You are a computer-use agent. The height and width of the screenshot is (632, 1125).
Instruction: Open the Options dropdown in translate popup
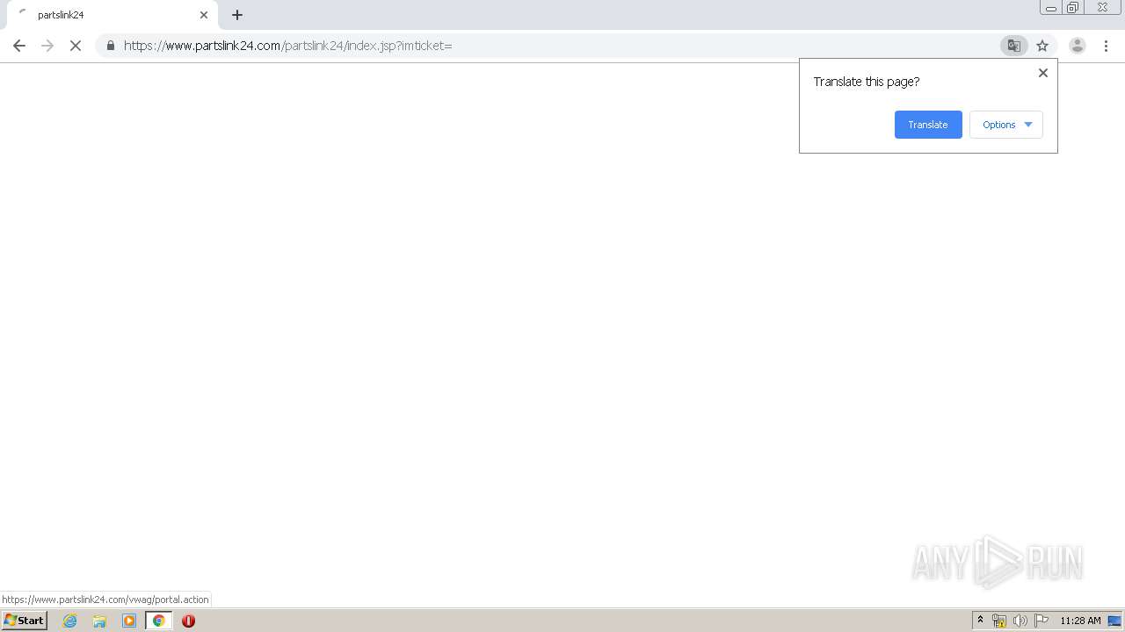coord(1006,125)
